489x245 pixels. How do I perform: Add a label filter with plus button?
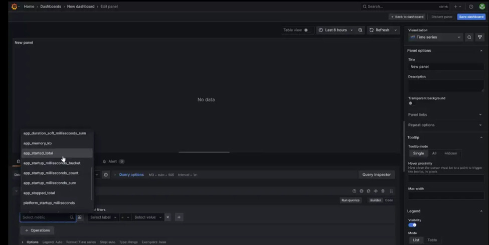coord(179,217)
